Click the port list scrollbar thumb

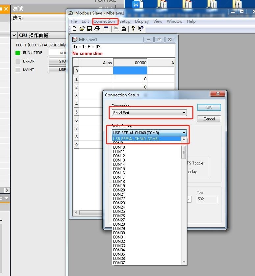[x=184, y=152]
